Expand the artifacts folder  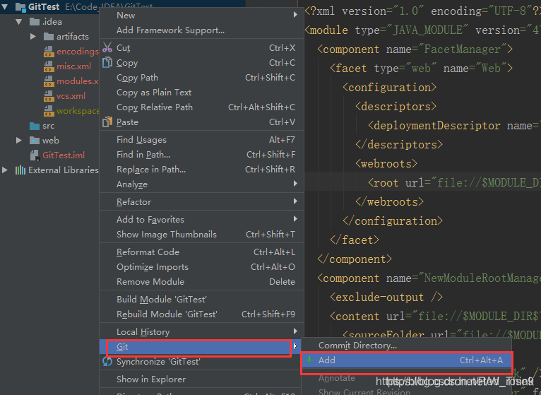32,36
